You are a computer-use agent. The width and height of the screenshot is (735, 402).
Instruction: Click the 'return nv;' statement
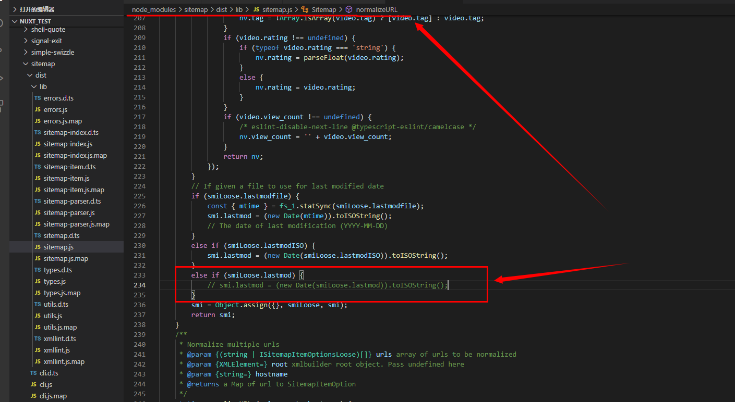point(244,157)
